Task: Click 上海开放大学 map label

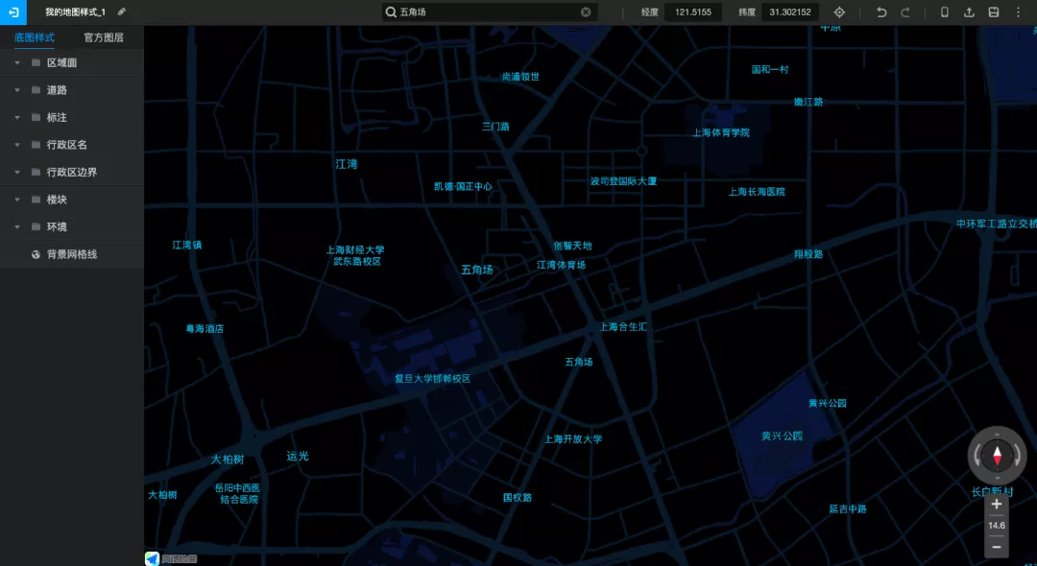Action: (573, 438)
